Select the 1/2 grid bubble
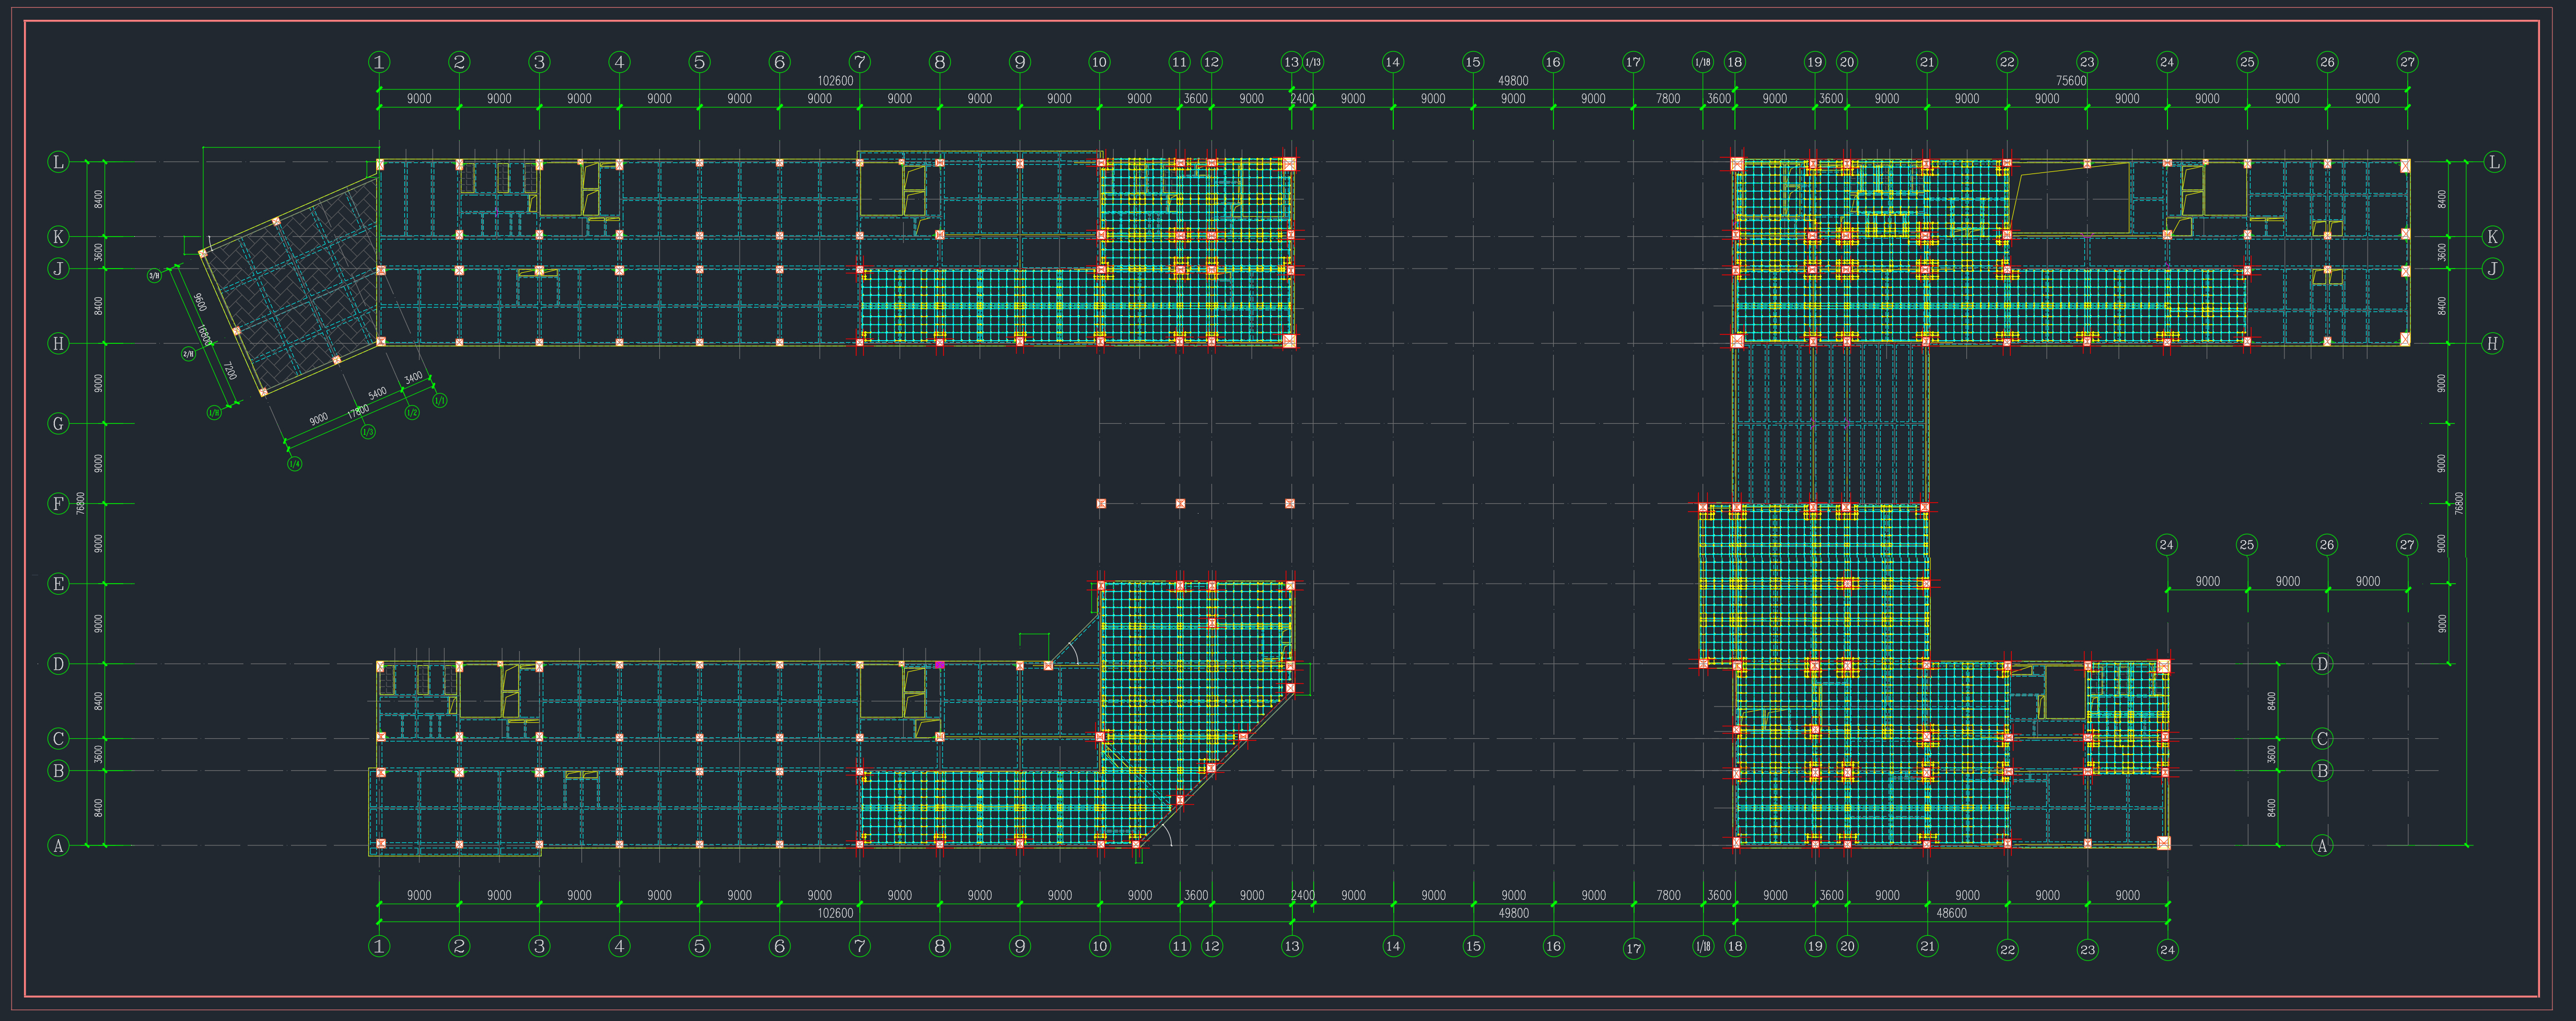The height and width of the screenshot is (1021, 2576). click(412, 412)
